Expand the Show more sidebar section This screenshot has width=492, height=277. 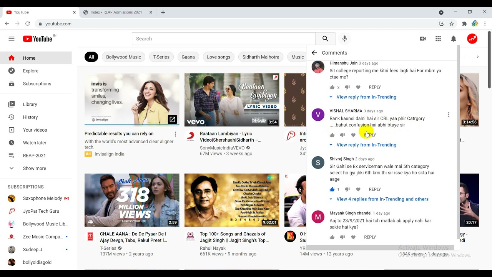[36, 168]
